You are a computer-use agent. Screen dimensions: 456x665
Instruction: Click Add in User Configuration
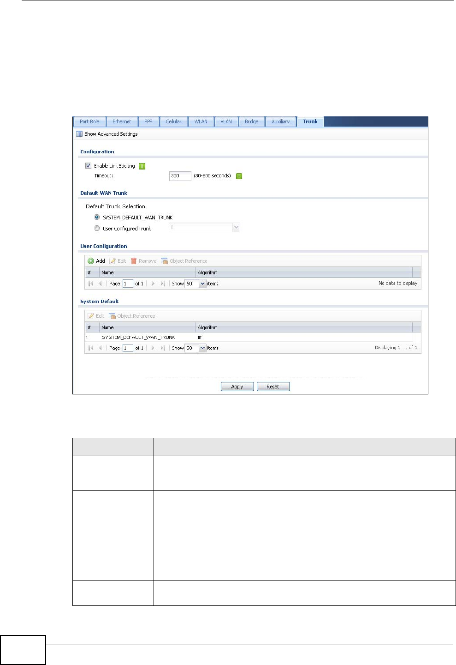click(96, 261)
